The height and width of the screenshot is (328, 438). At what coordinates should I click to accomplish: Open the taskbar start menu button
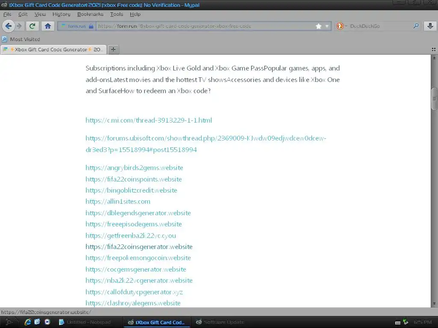9,322
